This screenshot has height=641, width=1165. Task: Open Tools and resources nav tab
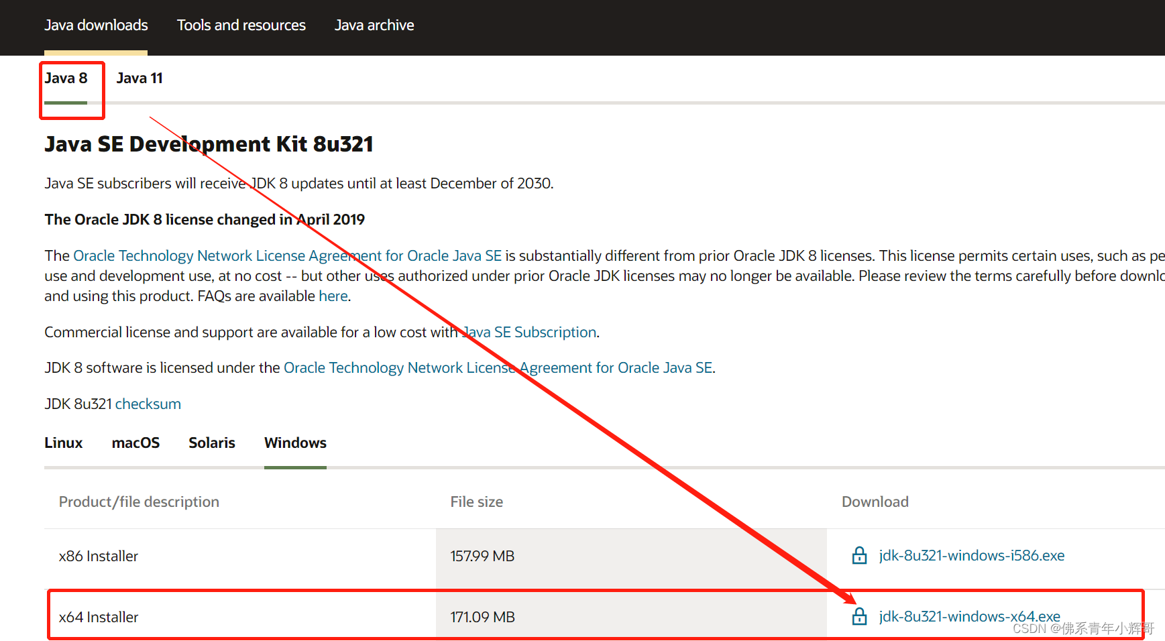pyautogui.click(x=241, y=25)
